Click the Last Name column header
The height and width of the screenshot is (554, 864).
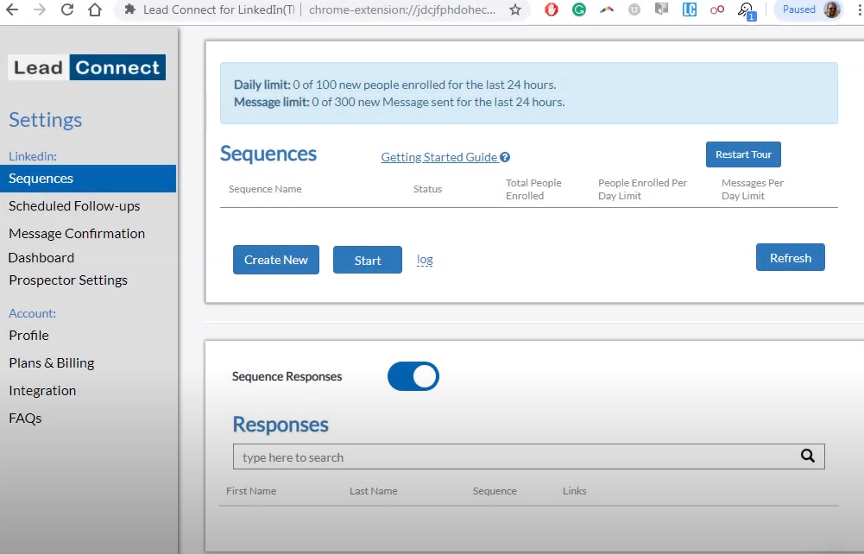click(374, 491)
